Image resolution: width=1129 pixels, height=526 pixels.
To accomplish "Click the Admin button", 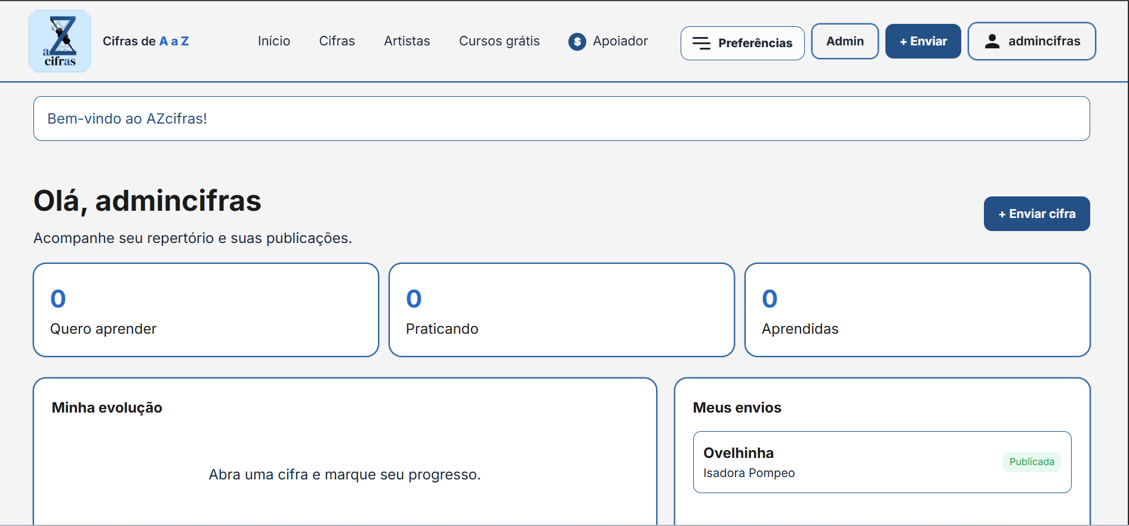I will pos(845,41).
